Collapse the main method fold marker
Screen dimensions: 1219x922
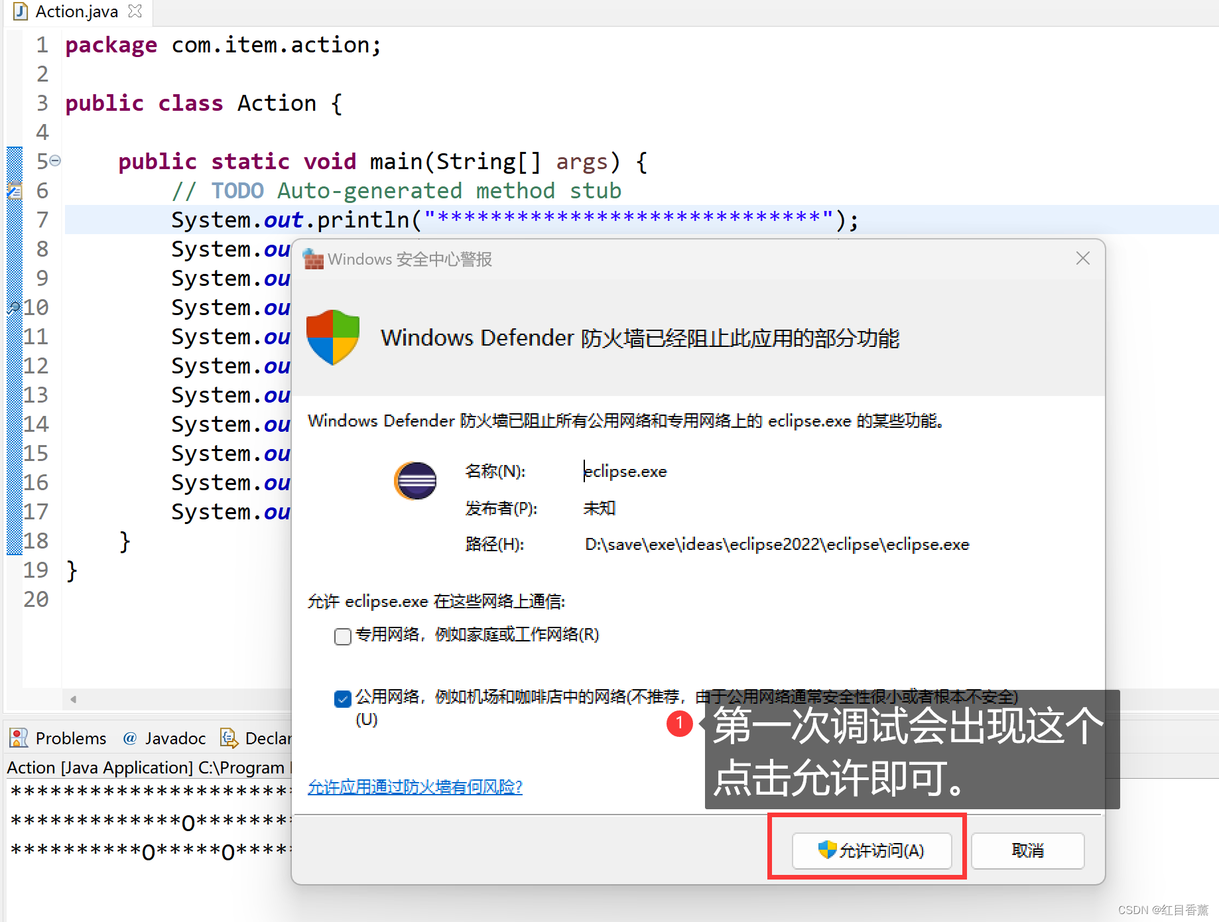[56, 161]
